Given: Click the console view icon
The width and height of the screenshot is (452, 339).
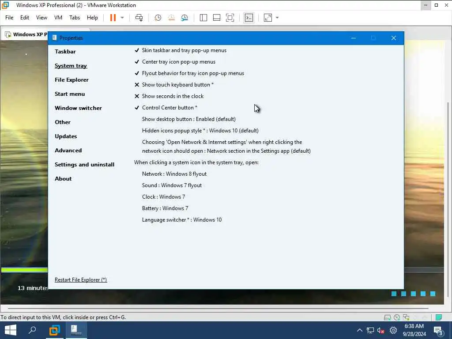Looking at the screenshot, I should point(249,18).
